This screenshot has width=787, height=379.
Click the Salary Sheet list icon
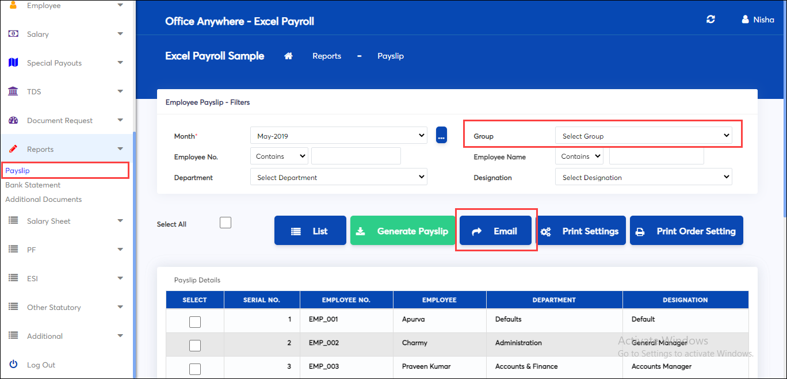14,221
